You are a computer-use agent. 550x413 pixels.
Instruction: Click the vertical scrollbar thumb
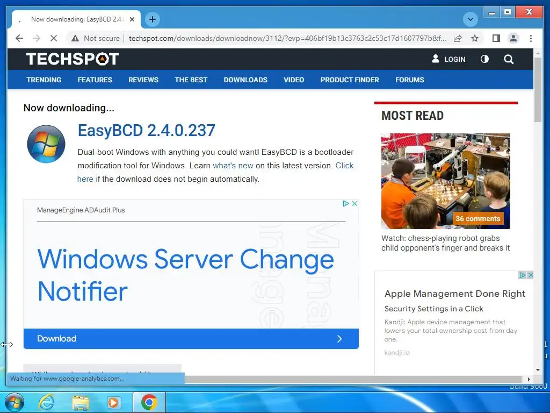[x=538, y=90]
